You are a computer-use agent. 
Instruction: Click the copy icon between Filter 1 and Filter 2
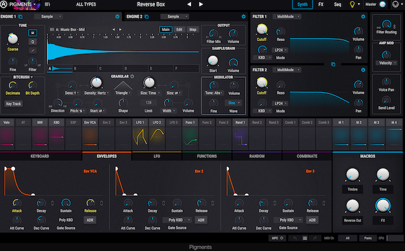pos(333,64)
